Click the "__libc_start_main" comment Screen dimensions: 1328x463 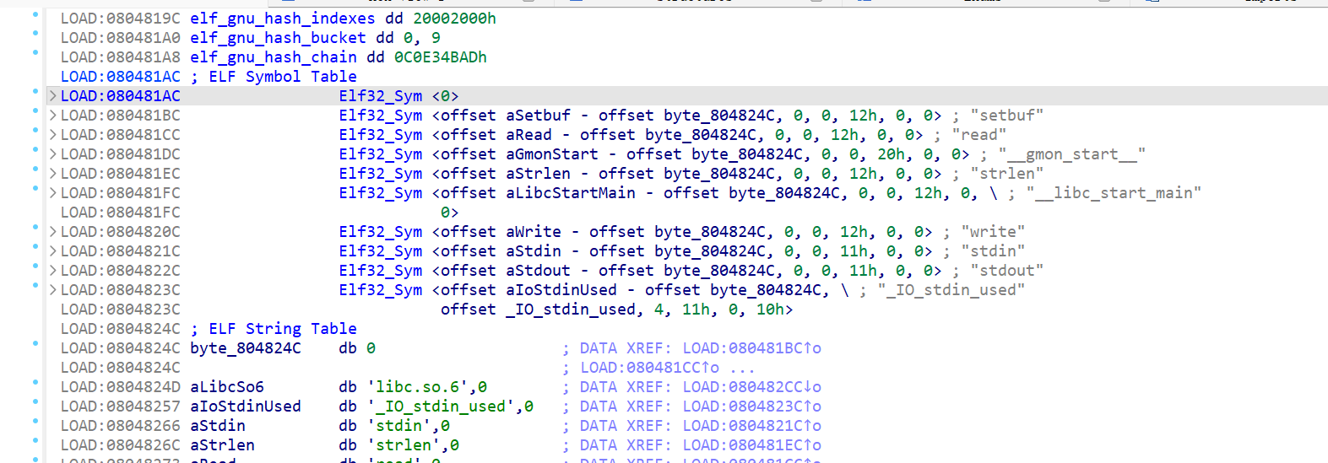(x=1114, y=193)
